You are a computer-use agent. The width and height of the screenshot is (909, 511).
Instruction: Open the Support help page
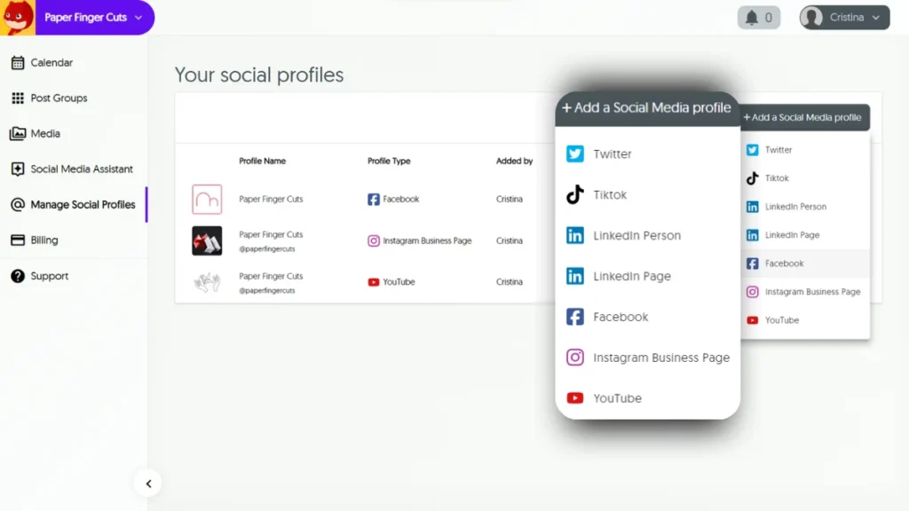[49, 276]
